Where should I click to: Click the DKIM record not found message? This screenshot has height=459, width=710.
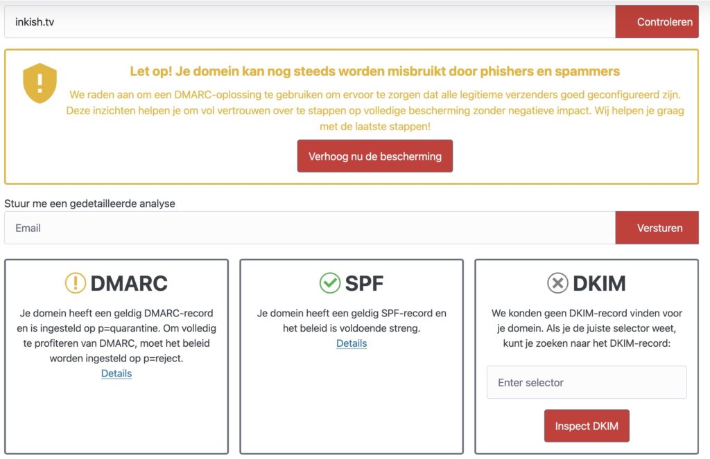pyautogui.click(x=587, y=328)
